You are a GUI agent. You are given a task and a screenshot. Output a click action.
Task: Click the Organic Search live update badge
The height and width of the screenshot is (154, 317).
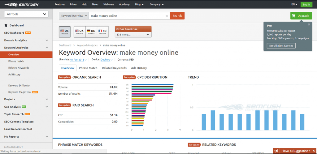tap(64, 77)
